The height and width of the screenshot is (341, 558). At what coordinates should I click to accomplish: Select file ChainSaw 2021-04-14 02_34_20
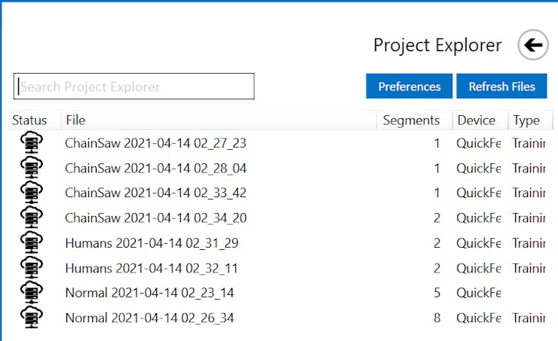(x=155, y=218)
